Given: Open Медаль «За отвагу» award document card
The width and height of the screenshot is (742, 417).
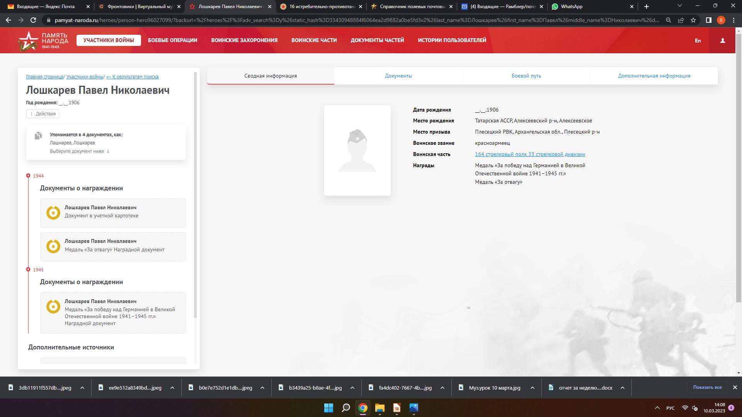Looking at the screenshot, I should [113, 247].
